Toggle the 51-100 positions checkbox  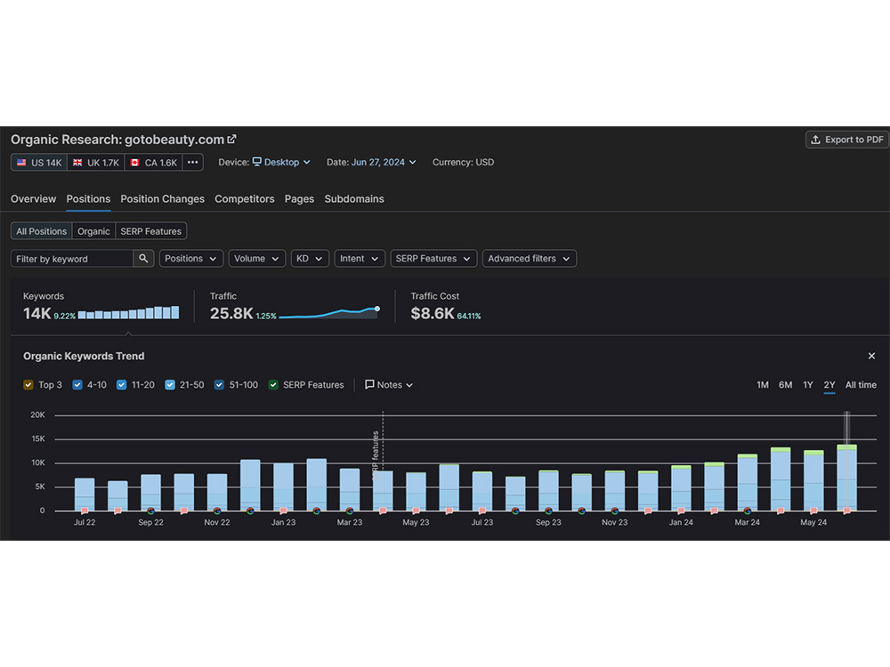[x=219, y=384]
